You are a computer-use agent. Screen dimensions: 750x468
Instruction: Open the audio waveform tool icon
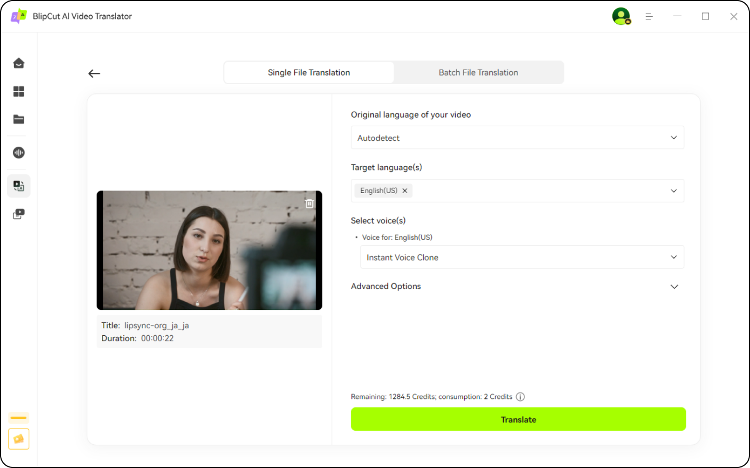tap(19, 153)
